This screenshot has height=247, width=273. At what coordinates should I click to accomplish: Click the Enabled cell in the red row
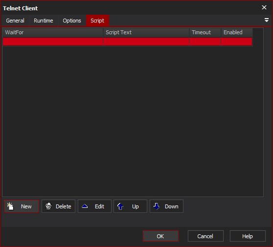click(237, 42)
